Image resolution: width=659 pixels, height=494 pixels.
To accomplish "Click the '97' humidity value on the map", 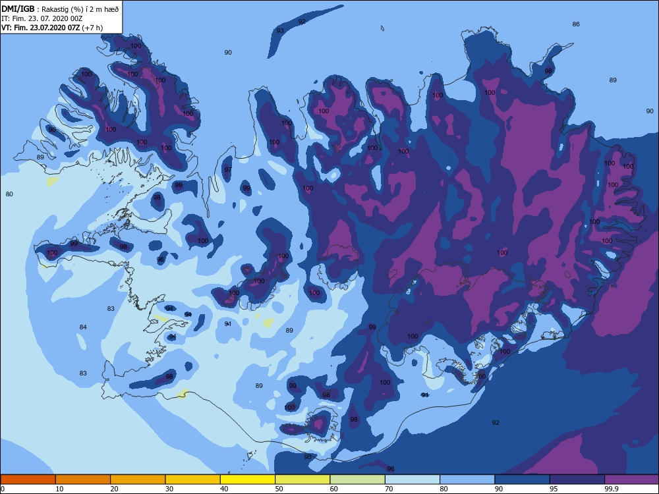I will [228, 170].
